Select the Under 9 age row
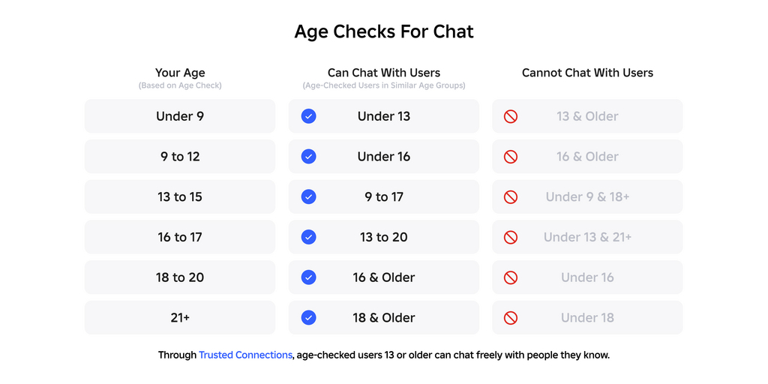The width and height of the screenshot is (768, 384). click(180, 116)
